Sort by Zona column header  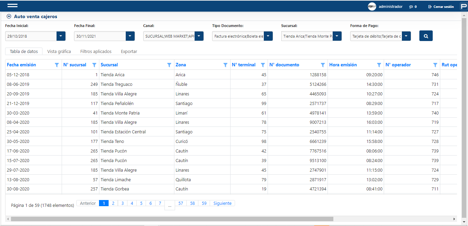181,65
